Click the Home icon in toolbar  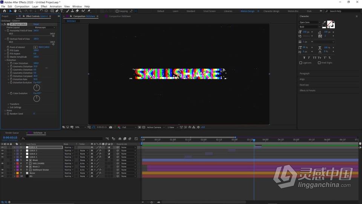(x=5, y=11)
